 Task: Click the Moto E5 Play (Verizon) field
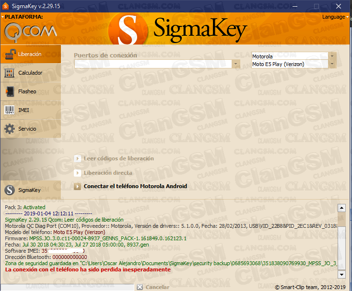[290, 64]
